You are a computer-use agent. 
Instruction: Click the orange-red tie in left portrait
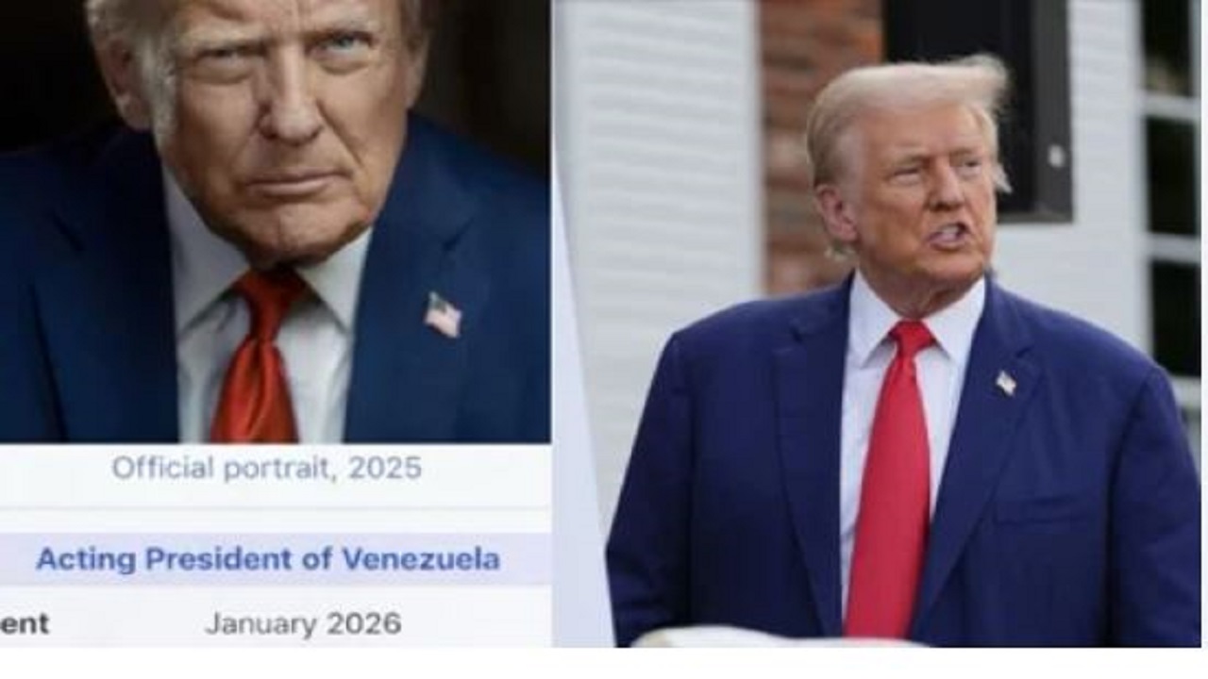point(257,358)
